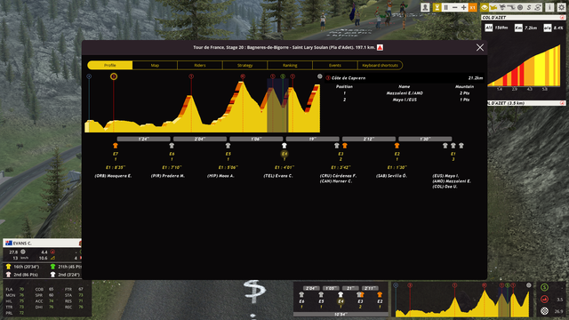Select the finish marker on stage profile

point(320,76)
